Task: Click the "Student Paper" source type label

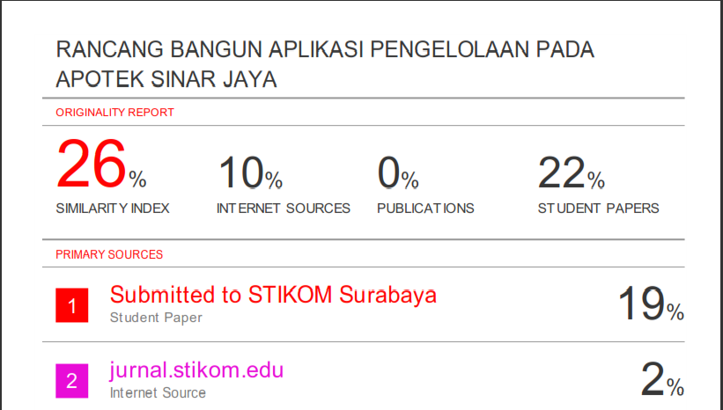Action: [156, 318]
